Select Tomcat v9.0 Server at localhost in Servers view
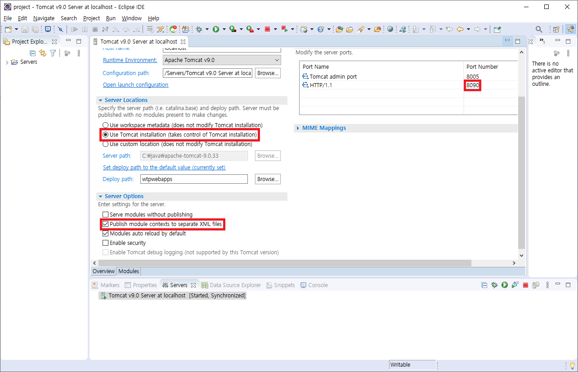 pos(172,296)
